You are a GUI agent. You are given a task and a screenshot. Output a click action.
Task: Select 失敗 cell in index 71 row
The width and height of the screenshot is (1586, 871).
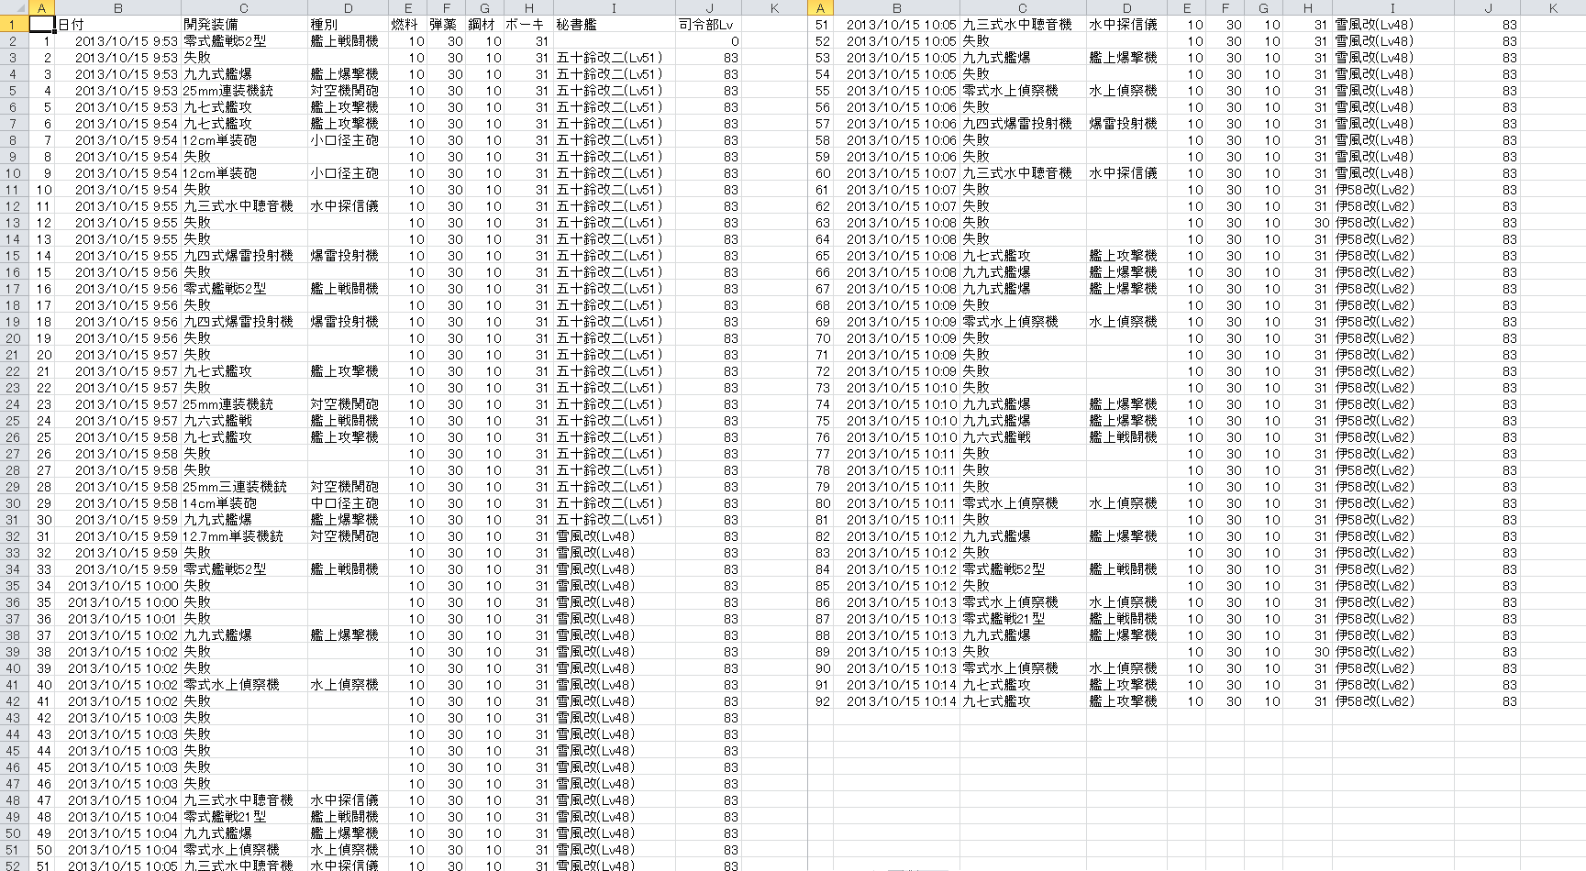pyautogui.click(x=1023, y=355)
